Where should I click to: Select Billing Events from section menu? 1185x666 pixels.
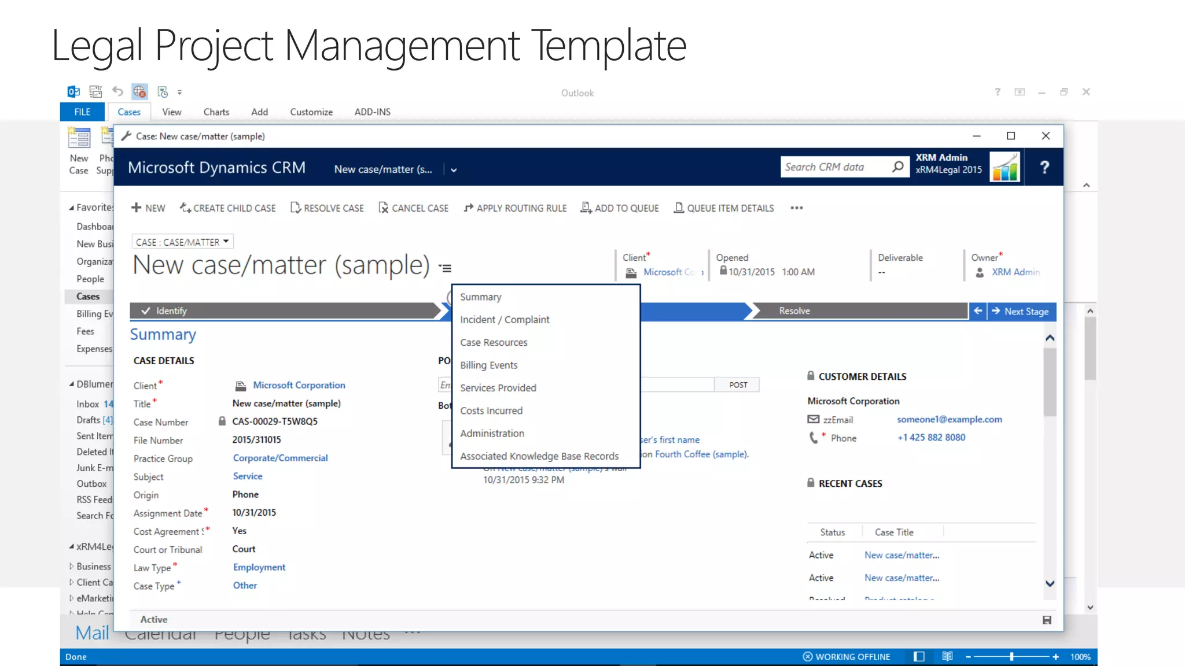tap(488, 365)
